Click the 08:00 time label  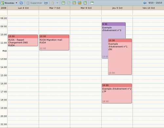click(x=4, y=18)
